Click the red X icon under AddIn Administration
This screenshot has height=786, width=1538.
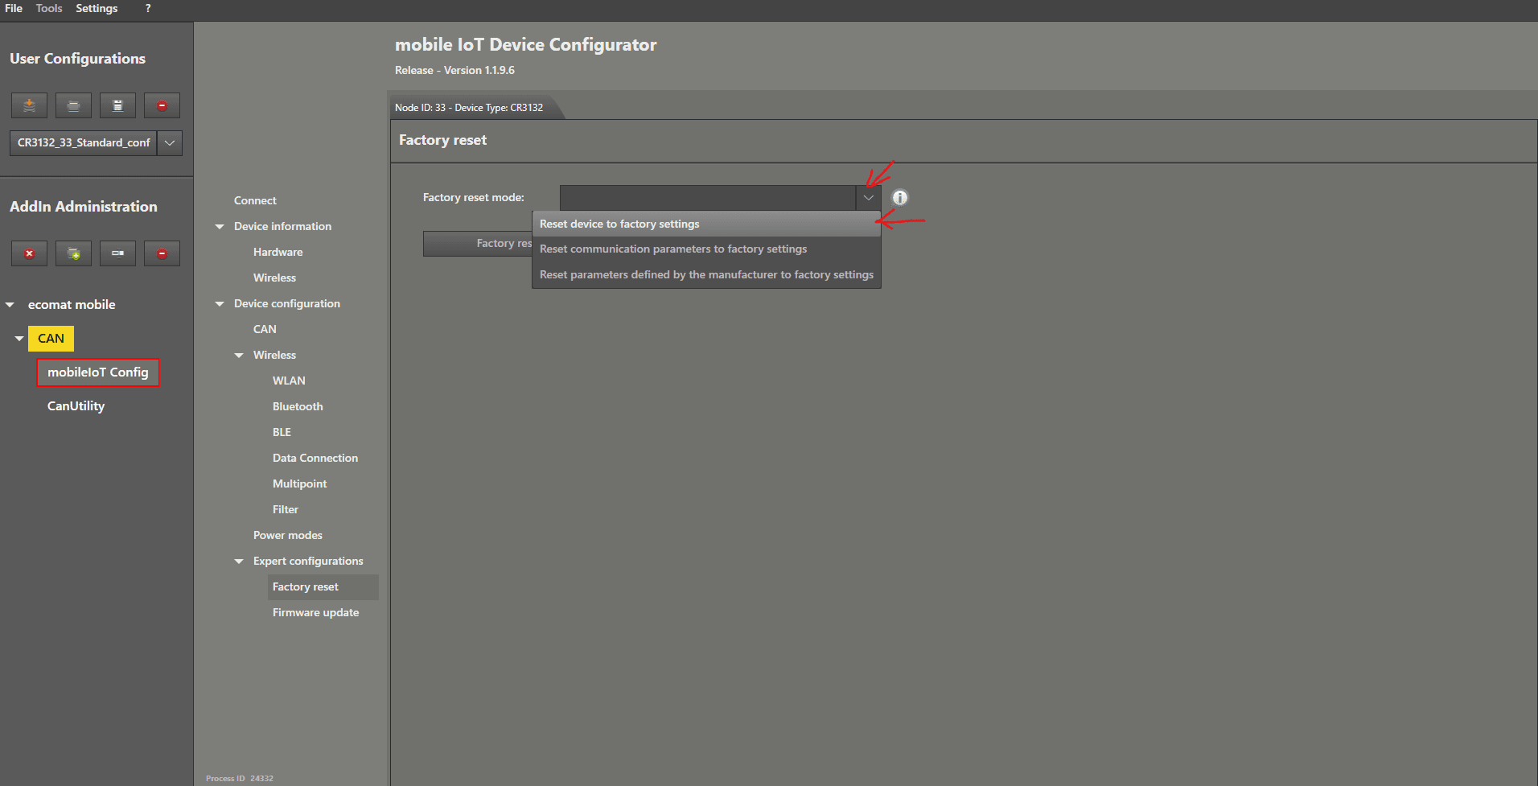click(x=29, y=253)
